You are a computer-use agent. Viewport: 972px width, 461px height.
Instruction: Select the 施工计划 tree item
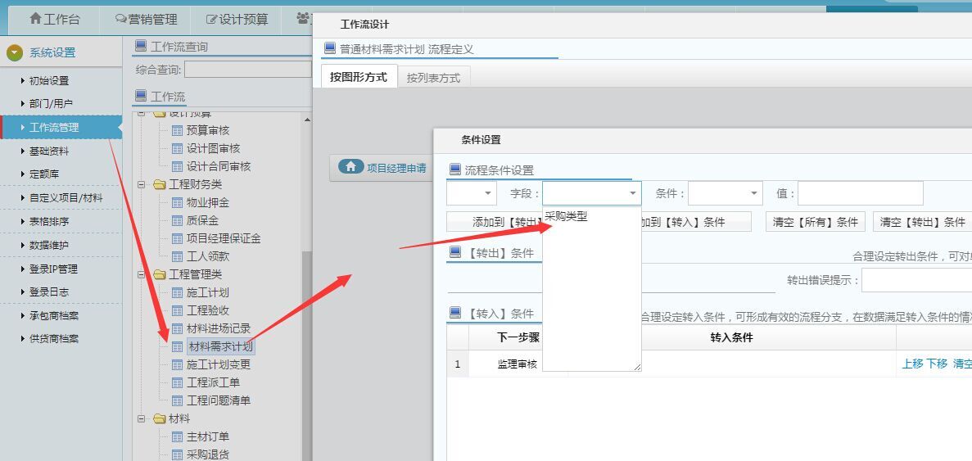pyautogui.click(x=208, y=292)
